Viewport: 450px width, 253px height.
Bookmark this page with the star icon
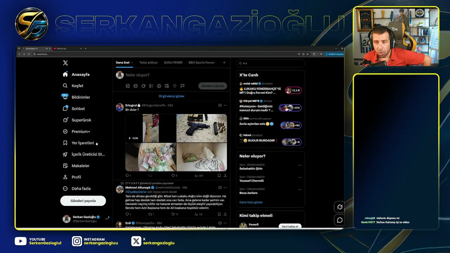pyautogui.click(x=307, y=54)
